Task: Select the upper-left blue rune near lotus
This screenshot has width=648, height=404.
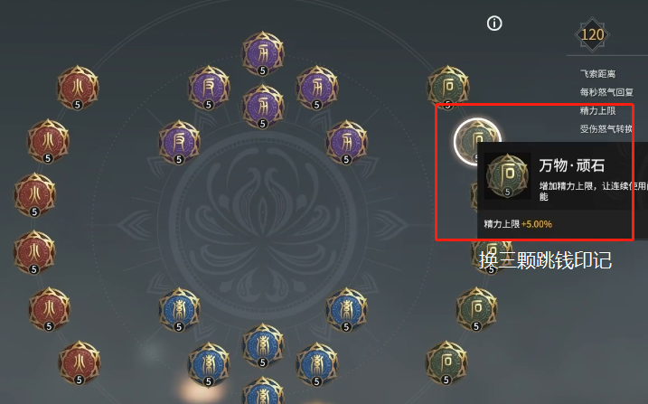Action: click(179, 309)
